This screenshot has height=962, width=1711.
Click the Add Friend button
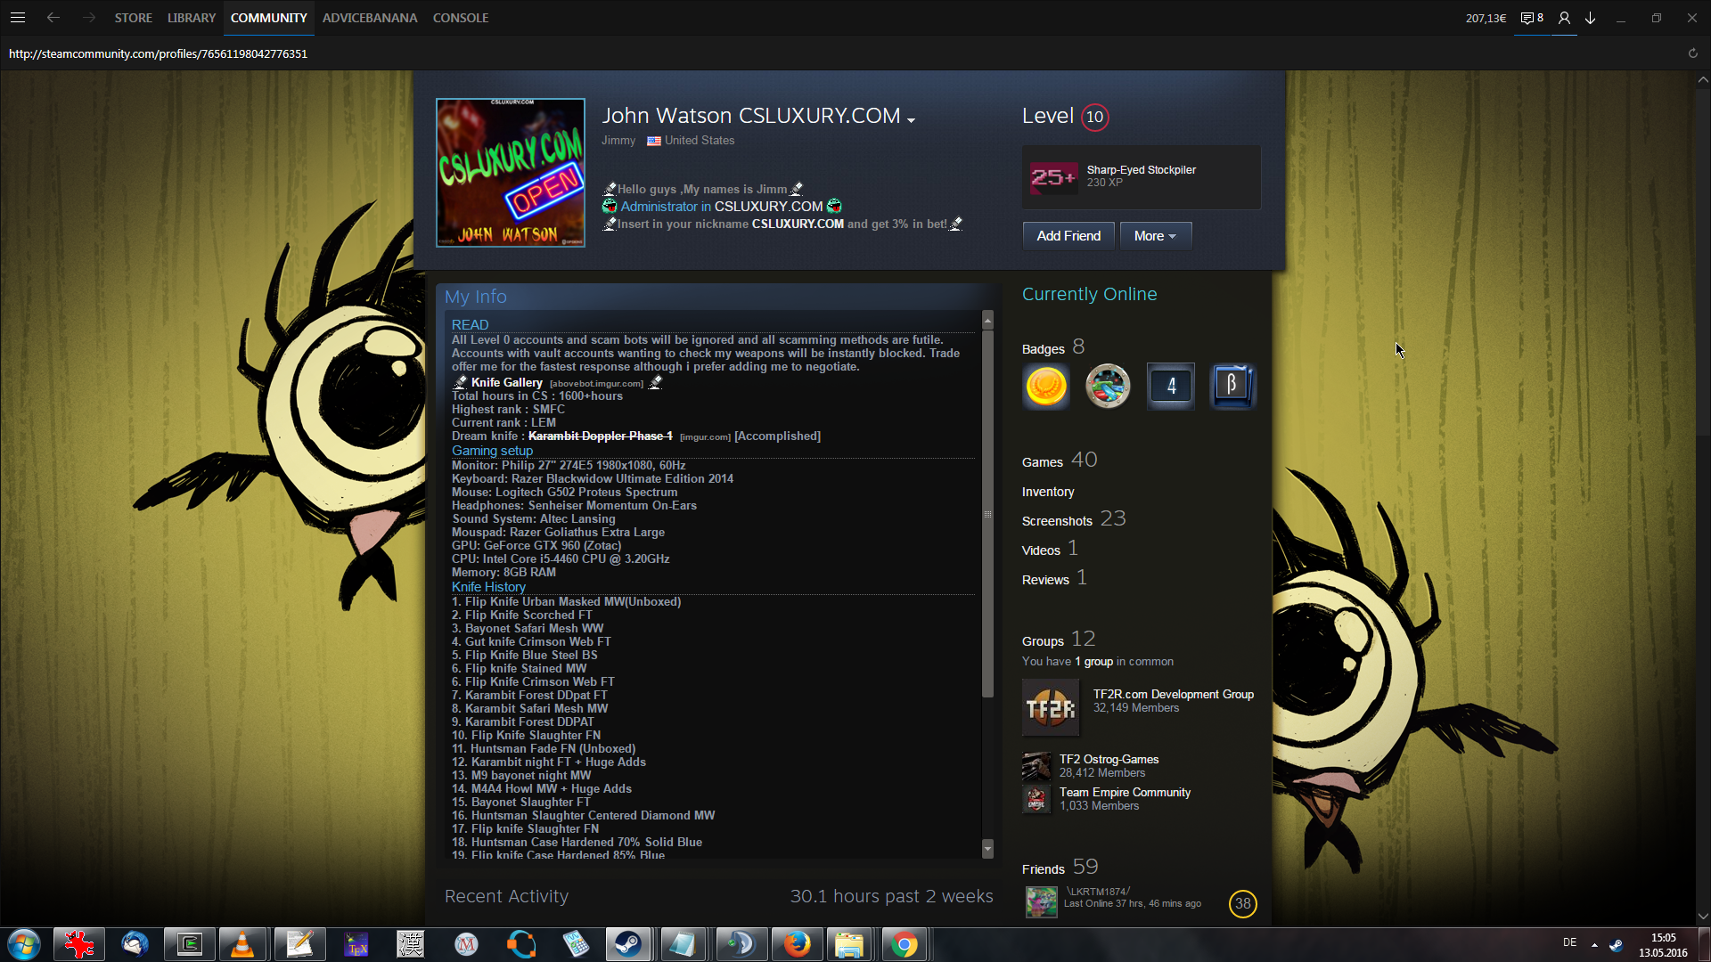(x=1068, y=236)
